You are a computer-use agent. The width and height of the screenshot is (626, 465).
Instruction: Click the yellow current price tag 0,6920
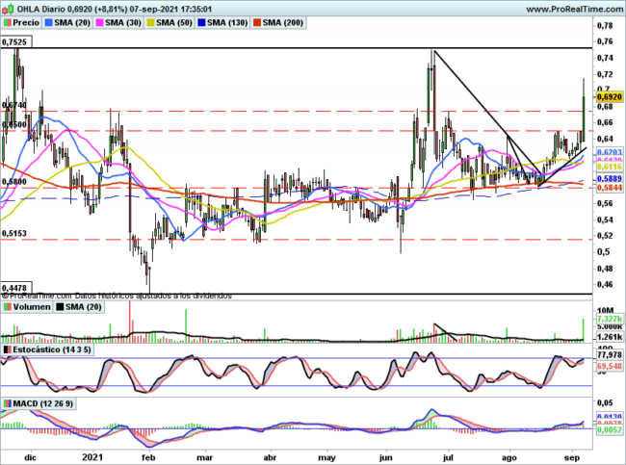point(610,97)
